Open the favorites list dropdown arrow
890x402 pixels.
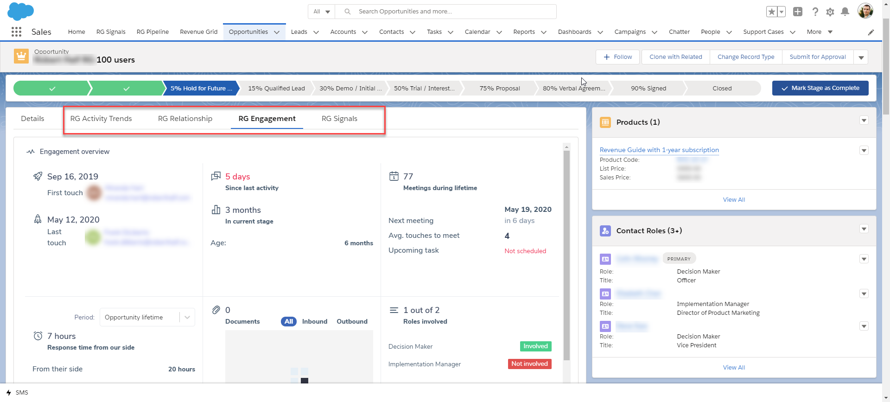pos(782,12)
